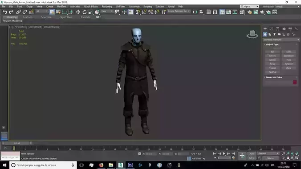Click the TextPlus primitive button
301x169 pixels.
pyautogui.click(x=272, y=72)
